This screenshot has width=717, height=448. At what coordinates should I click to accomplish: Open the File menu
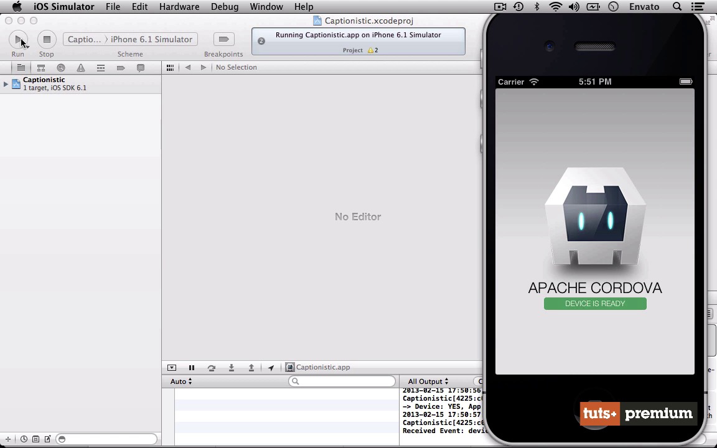click(113, 7)
